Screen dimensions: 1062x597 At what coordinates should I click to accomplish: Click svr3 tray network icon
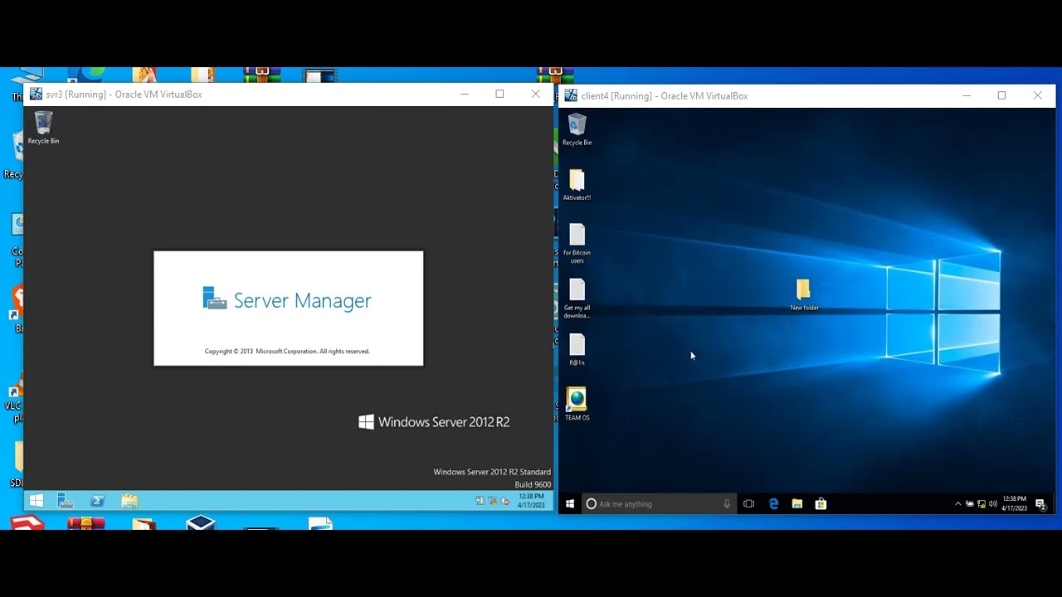coord(493,501)
